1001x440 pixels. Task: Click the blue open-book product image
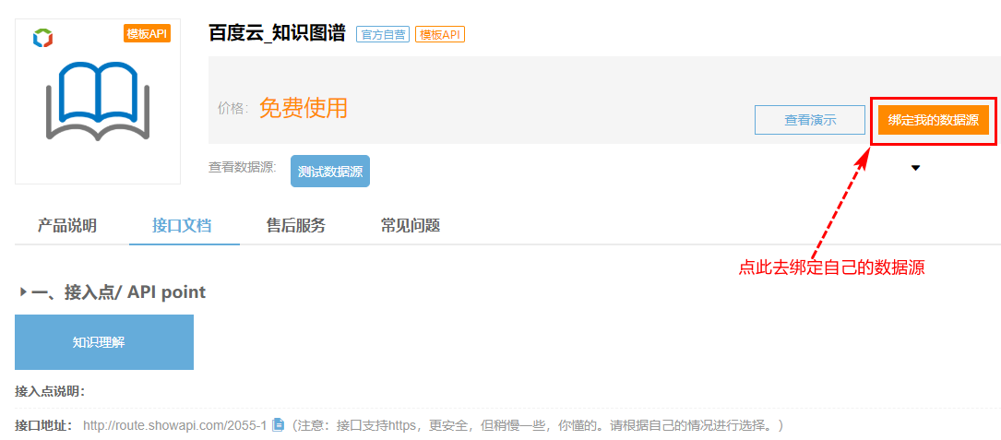[98, 101]
